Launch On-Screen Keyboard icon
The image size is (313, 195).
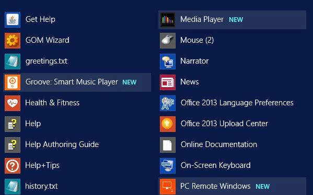[168, 166]
